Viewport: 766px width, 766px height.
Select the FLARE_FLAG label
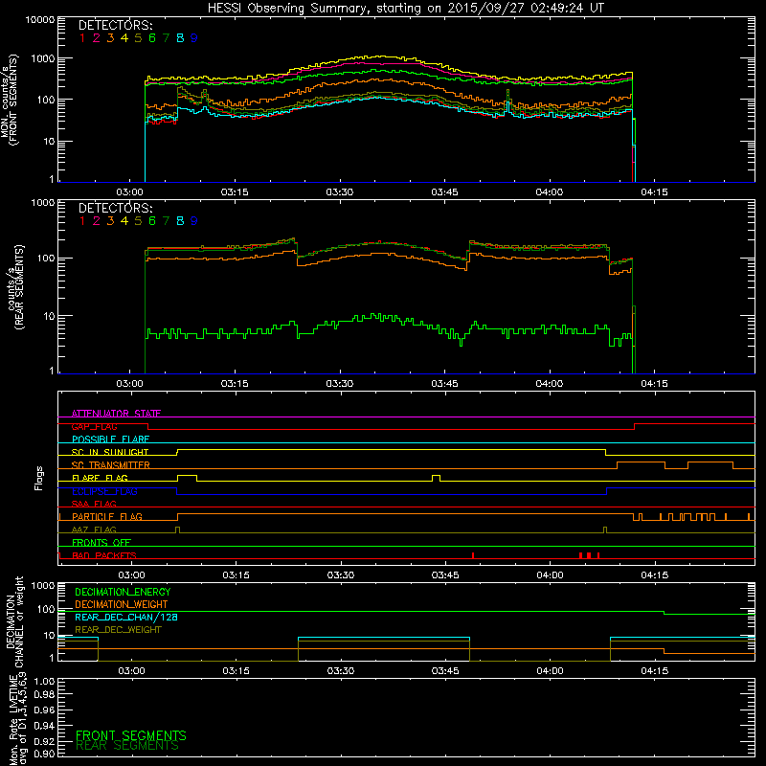pyautogui.click(x=100, y=478)
